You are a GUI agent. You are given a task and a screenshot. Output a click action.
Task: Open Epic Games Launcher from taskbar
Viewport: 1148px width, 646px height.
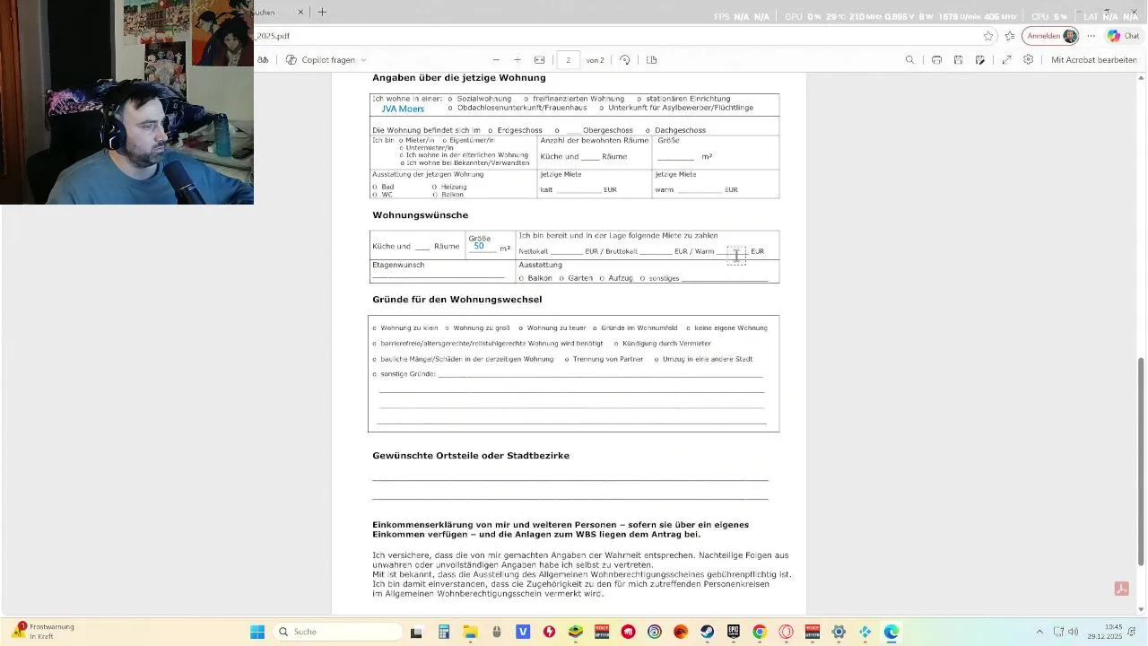(734, 632)
